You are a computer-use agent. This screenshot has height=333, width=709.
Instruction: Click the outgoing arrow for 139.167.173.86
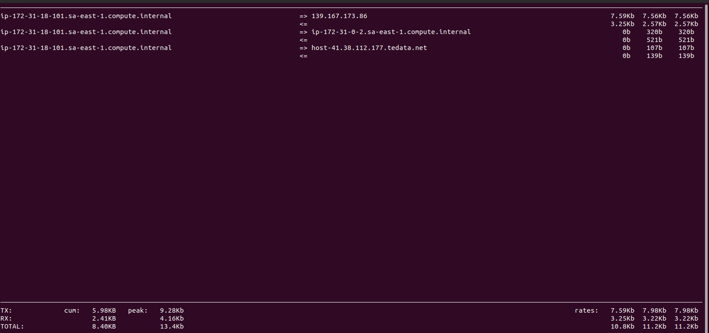coord(303,16)
